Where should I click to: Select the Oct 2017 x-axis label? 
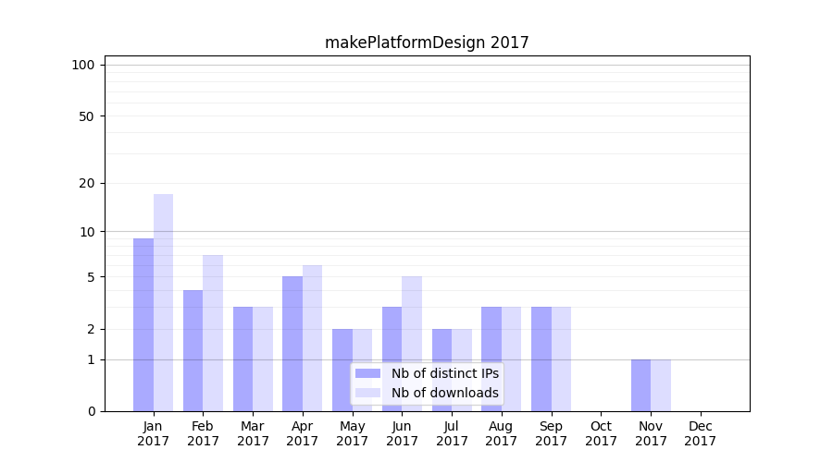[601, 433]
